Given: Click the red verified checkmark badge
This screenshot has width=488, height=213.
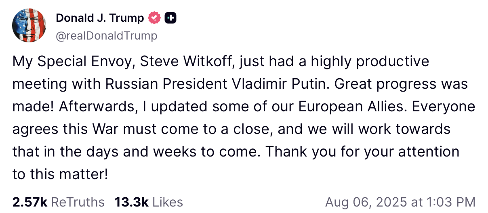Looking at the screenshot, I should point(155,18).
